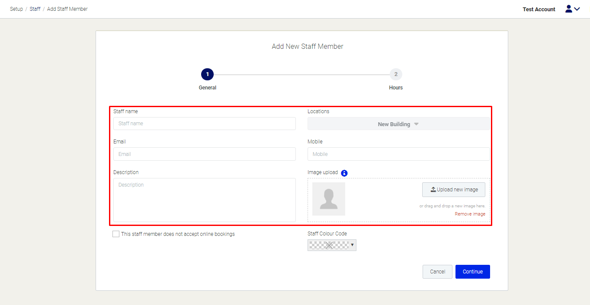Select the step 1 General circle
This screenshot has width=590, height=305.
pyautogui.click(x=207, y=74)
